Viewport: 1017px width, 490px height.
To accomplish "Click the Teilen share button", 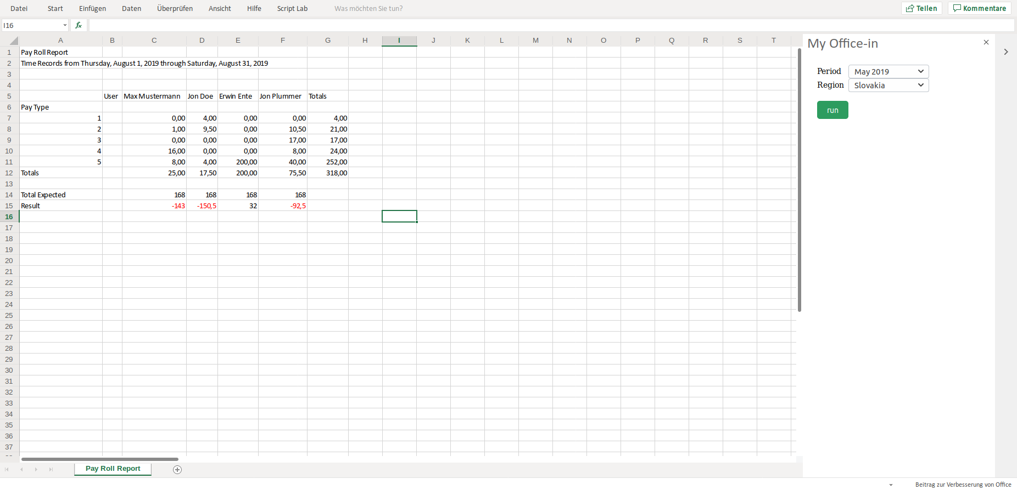I will tap(922, 8).
